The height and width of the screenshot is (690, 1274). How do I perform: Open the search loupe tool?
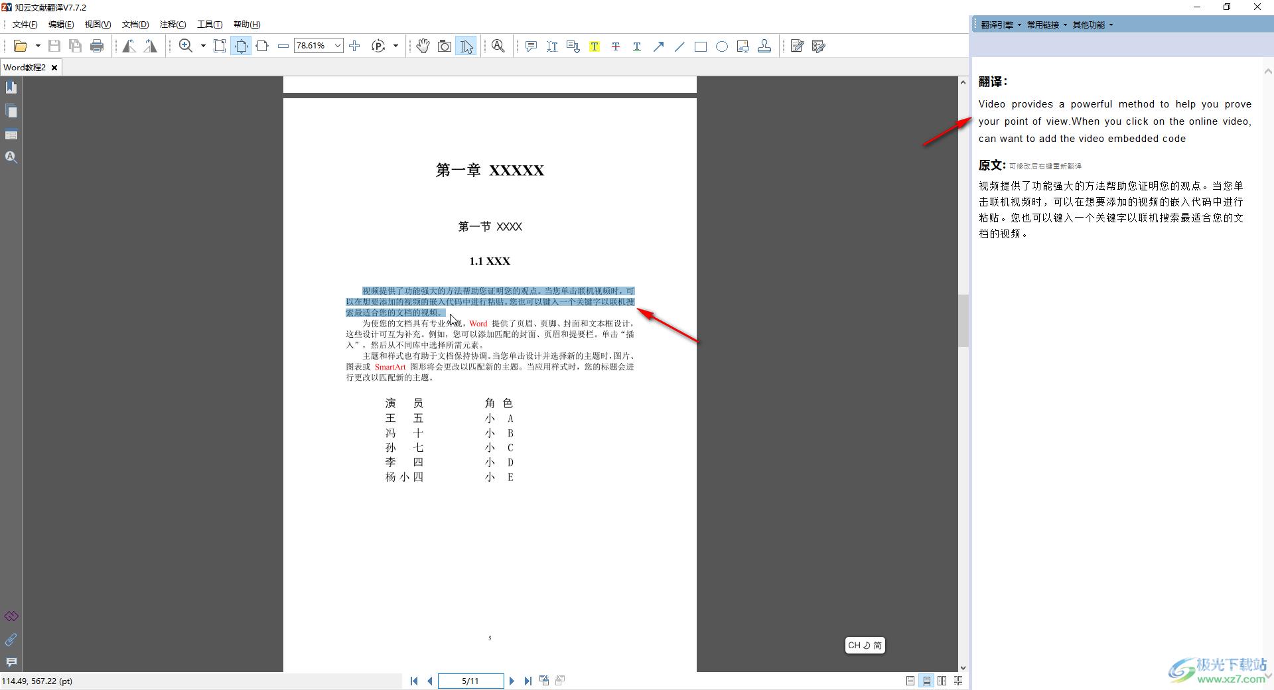point(498,46)
